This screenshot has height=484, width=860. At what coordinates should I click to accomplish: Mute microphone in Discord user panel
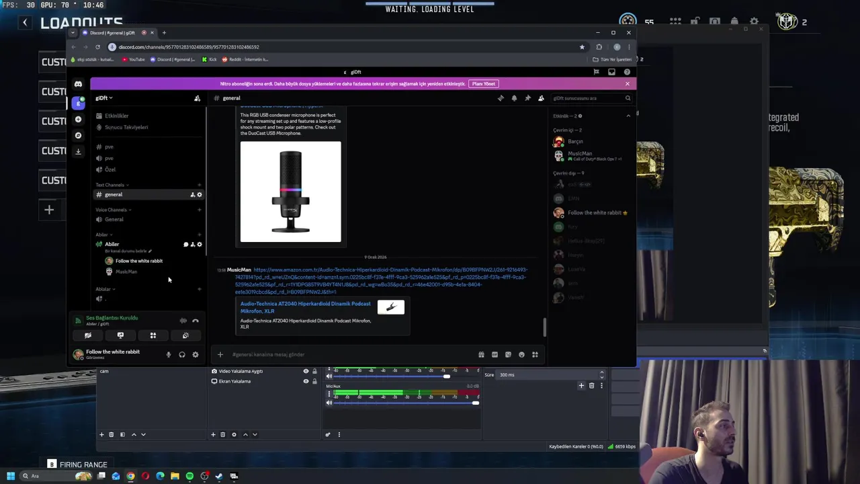point(169,355)
